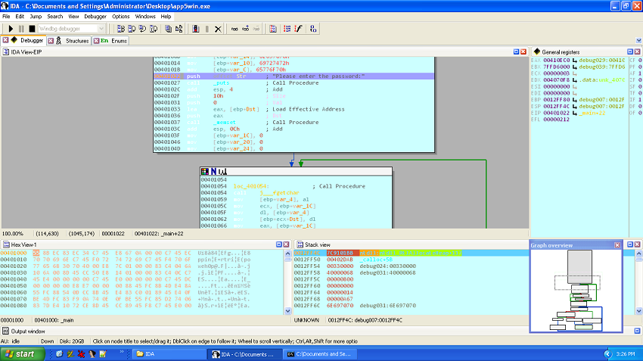Open the Debugger menu
This screenshot has height=361, width=643.
coord(95,17)
